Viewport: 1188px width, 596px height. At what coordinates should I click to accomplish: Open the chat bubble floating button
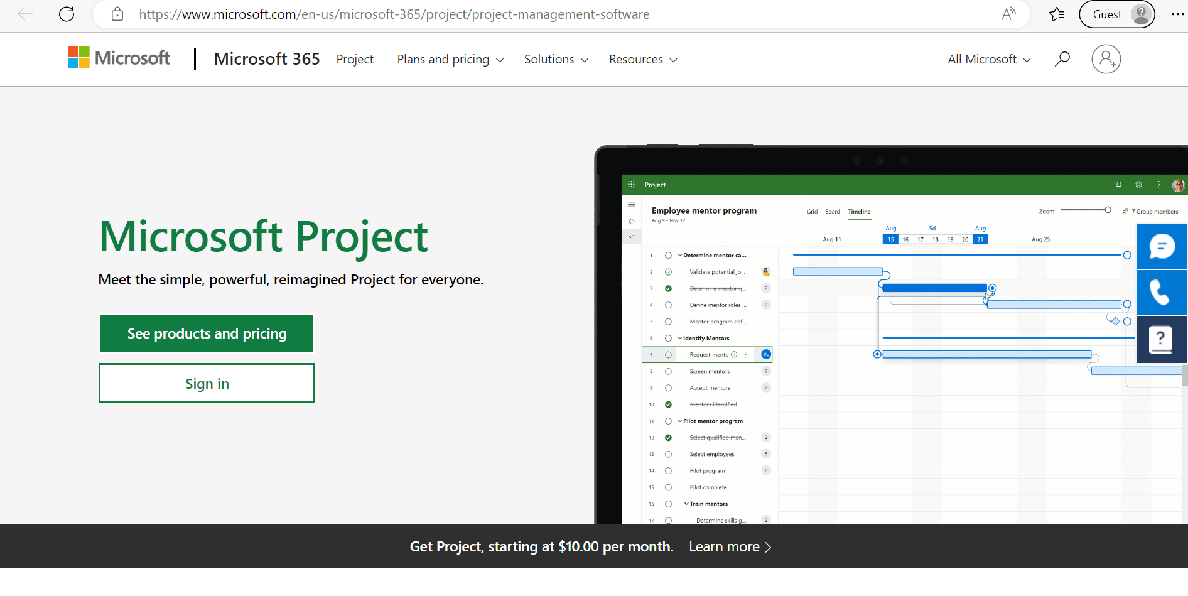1162,246
